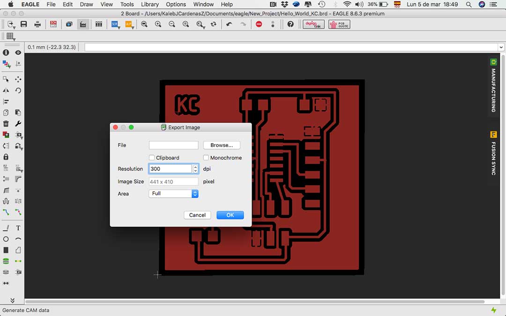Click the PCB Quote toolbar button
Image resolution: width=506 pixels, height=316 pixels.
coord(338,24)
